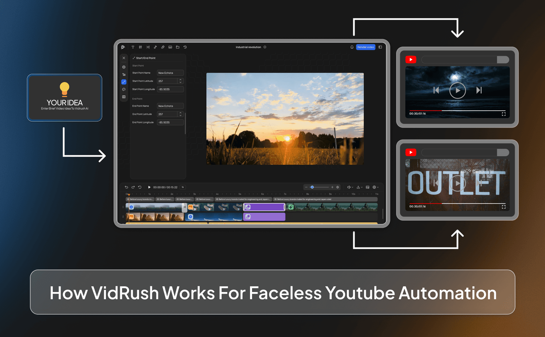545x337 pixels.
Task: Open the color palette tab in left sidebar
Action: click(x=124, y=89)
